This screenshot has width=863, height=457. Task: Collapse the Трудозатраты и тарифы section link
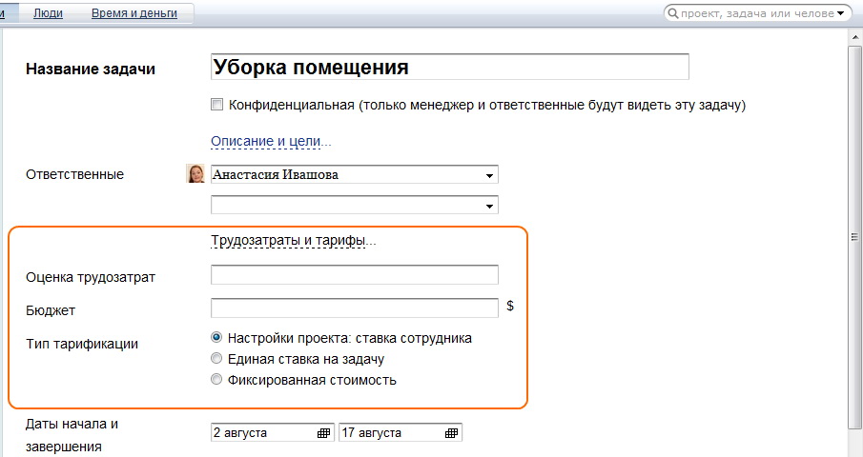pyautogui.click(x=293, y=241)
